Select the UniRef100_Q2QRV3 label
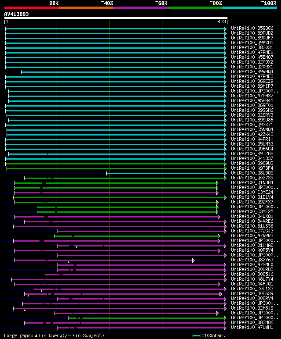Viewport: 281px width, 339px height. pyautogui.click(x=252, y=115)
